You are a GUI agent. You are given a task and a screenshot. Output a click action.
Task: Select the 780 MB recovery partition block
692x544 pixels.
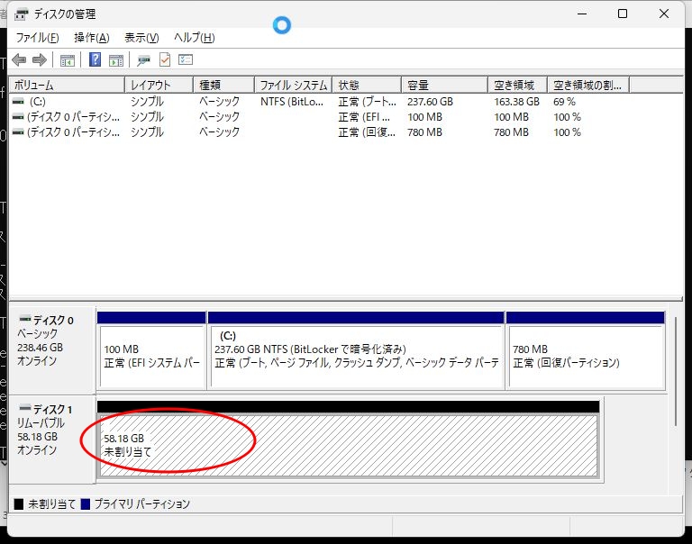(586, 350)
